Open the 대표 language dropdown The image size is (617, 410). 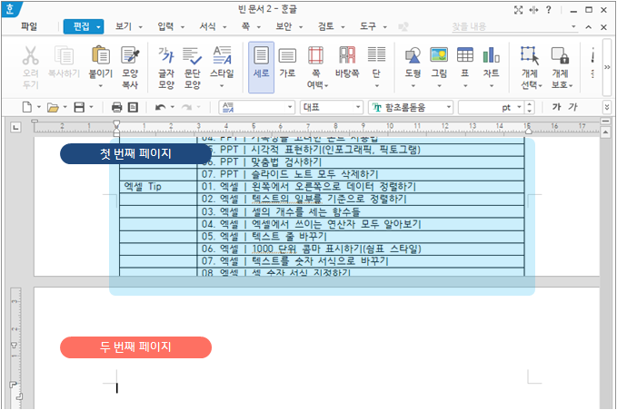click(x=332, y=107)
